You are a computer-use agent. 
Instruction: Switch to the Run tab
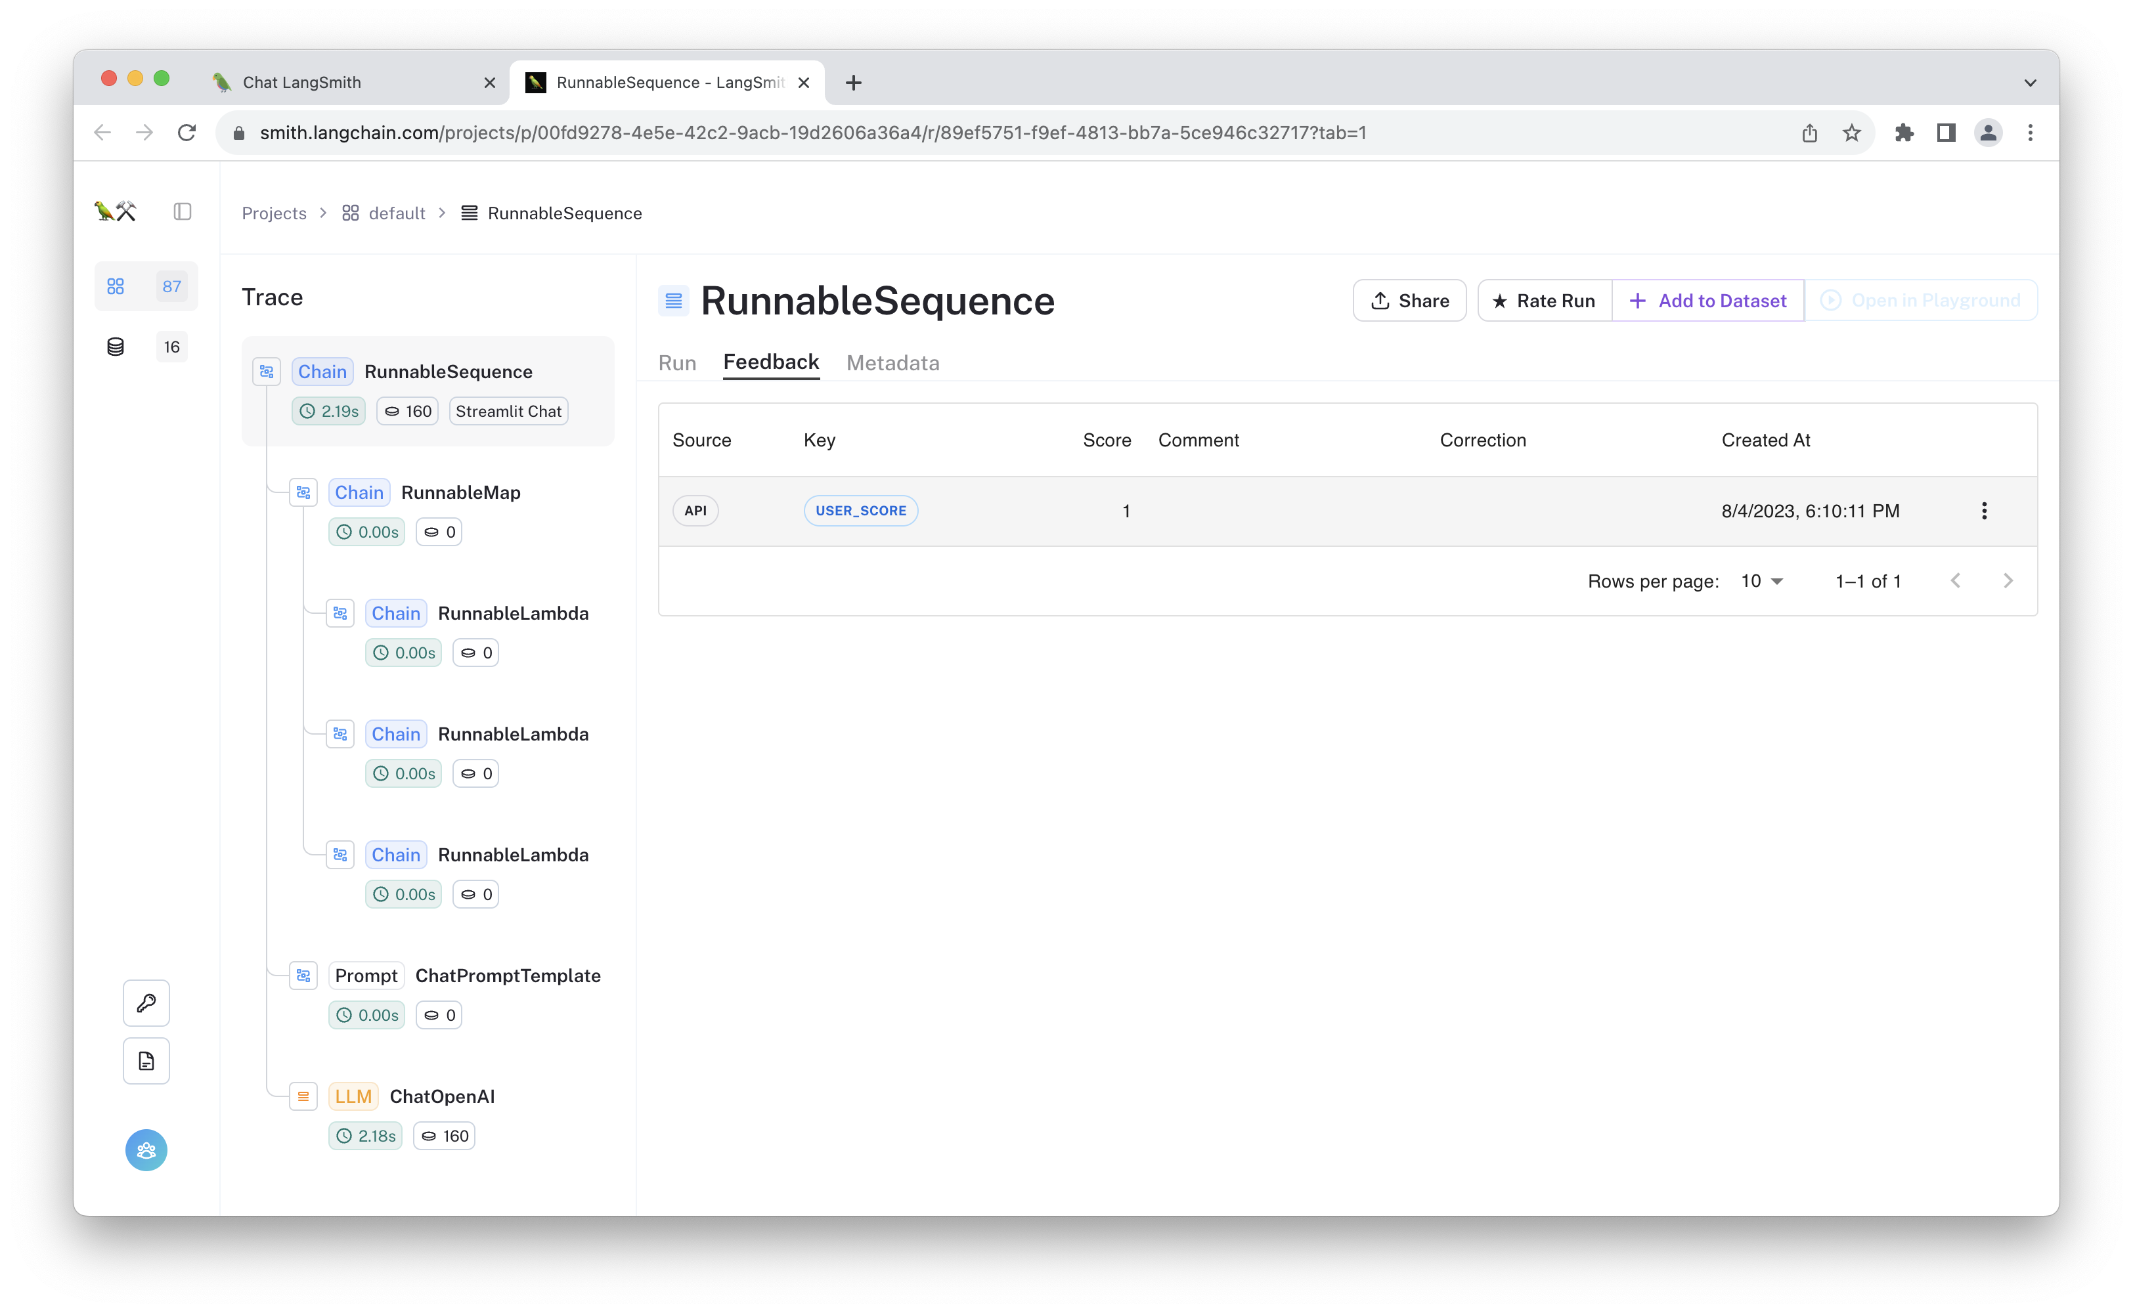676,362
